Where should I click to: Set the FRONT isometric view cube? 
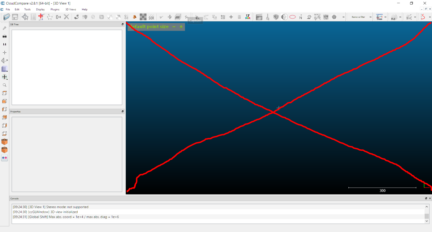4,142
